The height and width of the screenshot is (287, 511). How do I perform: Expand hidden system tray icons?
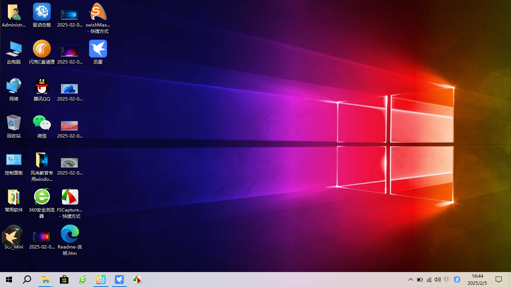(x=411, y=280)
